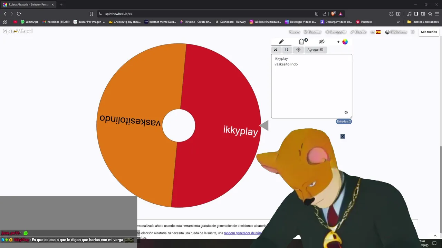This screenshot has width=442, height=248.
Task: Expand the hidden bookmarks chevron
Action: [398, 22]
